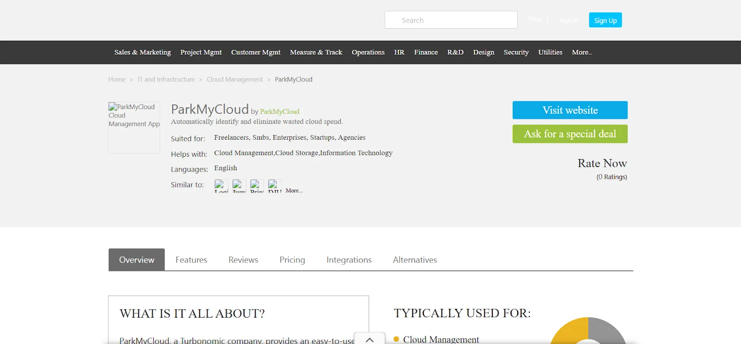The height and width of the screenshot is (344, 741).
Task: Open the Customer Mgmt category
Action: pos(256,52)
